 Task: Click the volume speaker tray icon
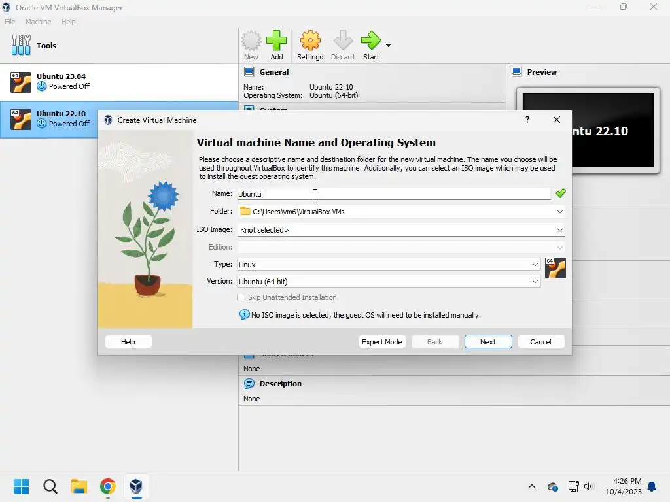pyautogui.click(x=588, y=486)
